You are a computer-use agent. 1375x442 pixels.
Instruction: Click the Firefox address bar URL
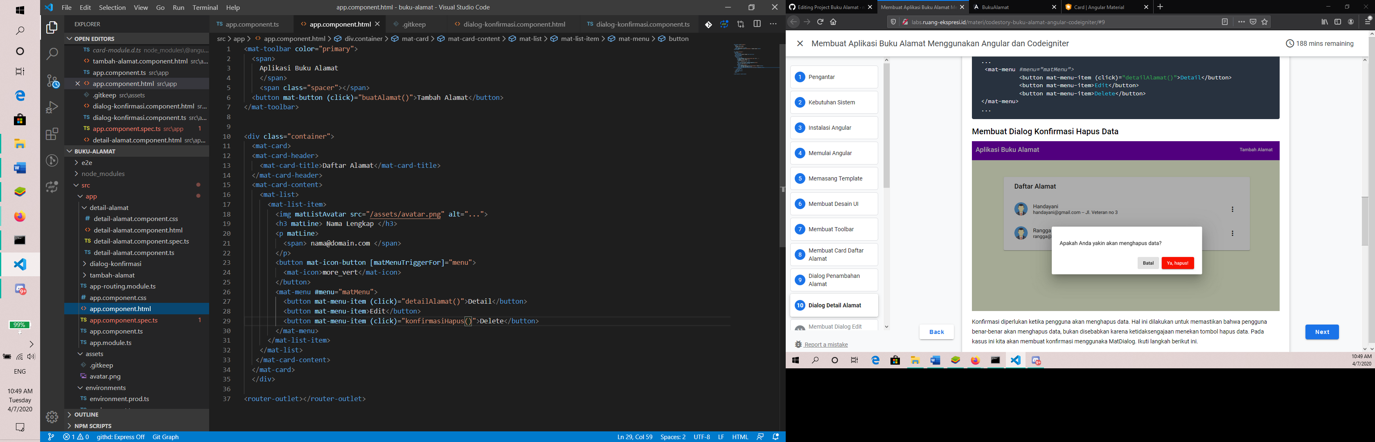click(x=1008, y=22)
